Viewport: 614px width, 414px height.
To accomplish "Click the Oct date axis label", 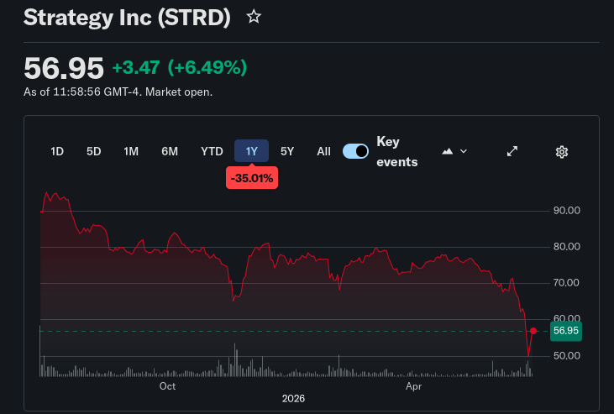I will point(167,386).
